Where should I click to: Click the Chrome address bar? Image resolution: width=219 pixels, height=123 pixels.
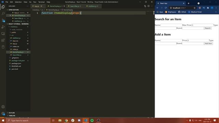(182, 8)
